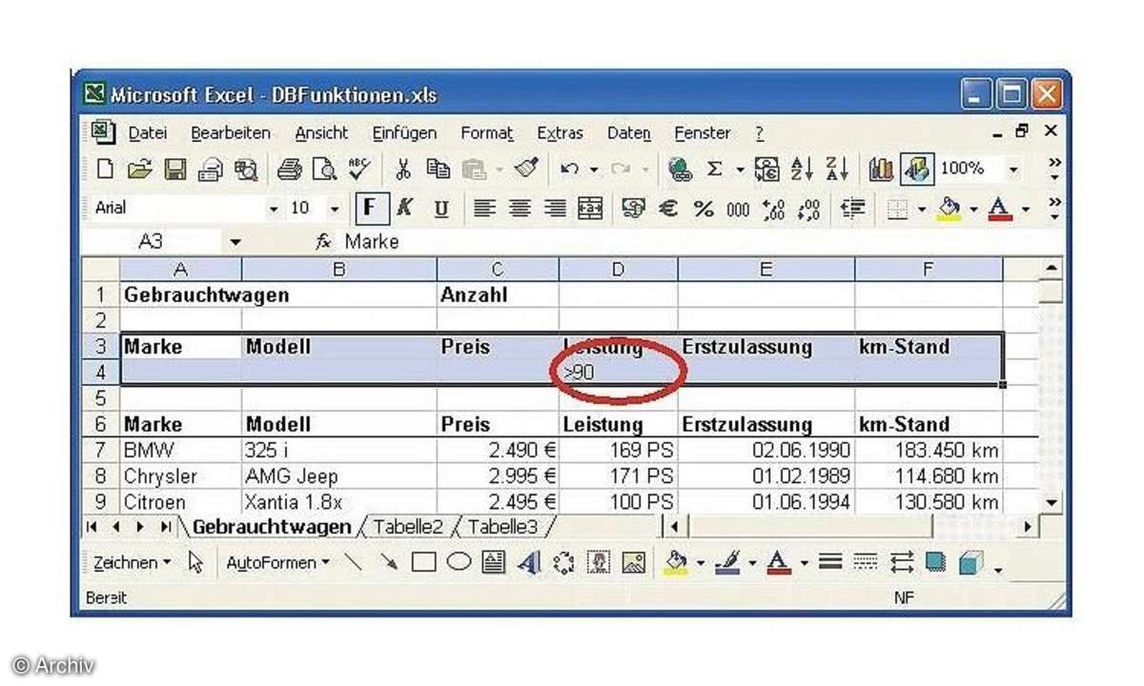Expand the Undo history arrow
Screen dimensions: 1144x686
(x=594, y=171)
